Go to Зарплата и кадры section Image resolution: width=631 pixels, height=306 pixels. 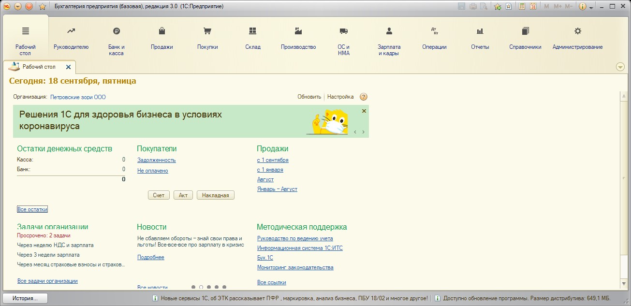(x=389, y=41)
